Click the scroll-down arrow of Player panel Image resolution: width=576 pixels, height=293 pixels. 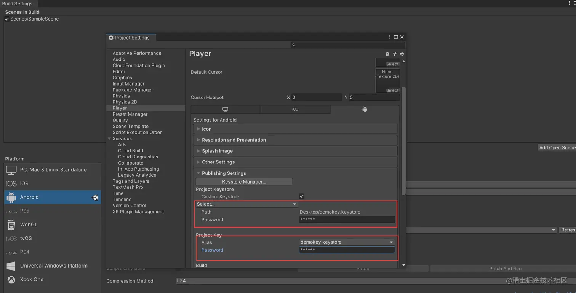click(x=403, y=265)
